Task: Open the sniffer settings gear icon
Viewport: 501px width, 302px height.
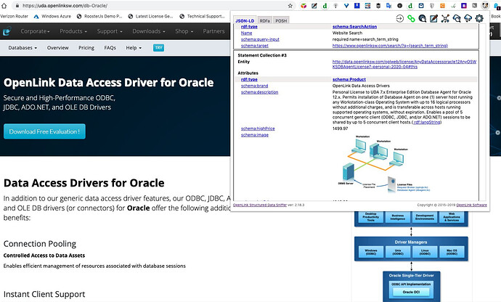Action: 479,19
